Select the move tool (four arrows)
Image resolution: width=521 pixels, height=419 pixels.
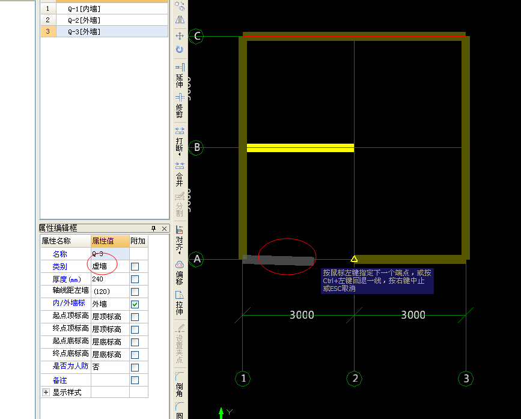180,36
